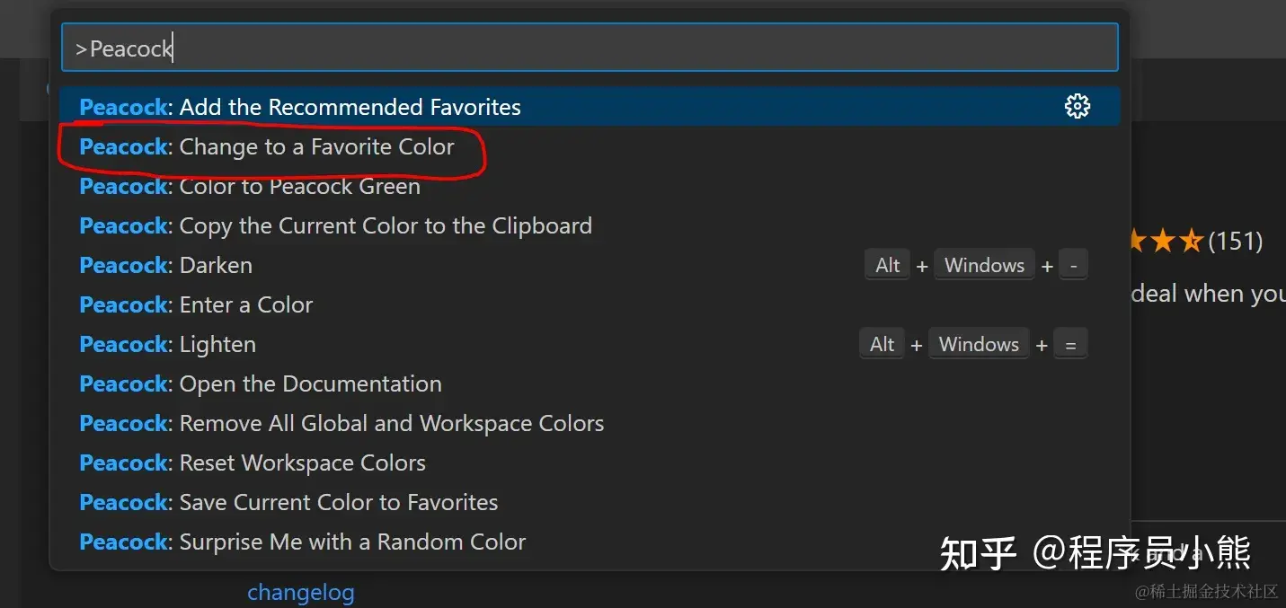Click the Windows key badge on Lighten row
1286x608 pixels.
(979, 344)
